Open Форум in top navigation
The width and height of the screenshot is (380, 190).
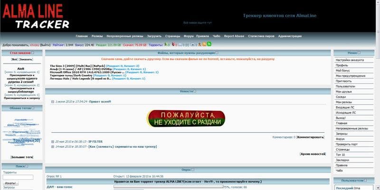pyautogui.click(x=189, y=36)
